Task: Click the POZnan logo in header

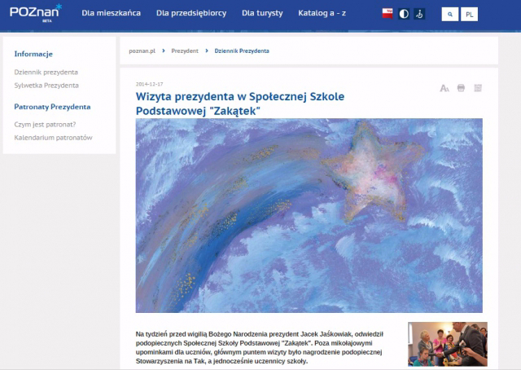Action: [x=35, y=14]
